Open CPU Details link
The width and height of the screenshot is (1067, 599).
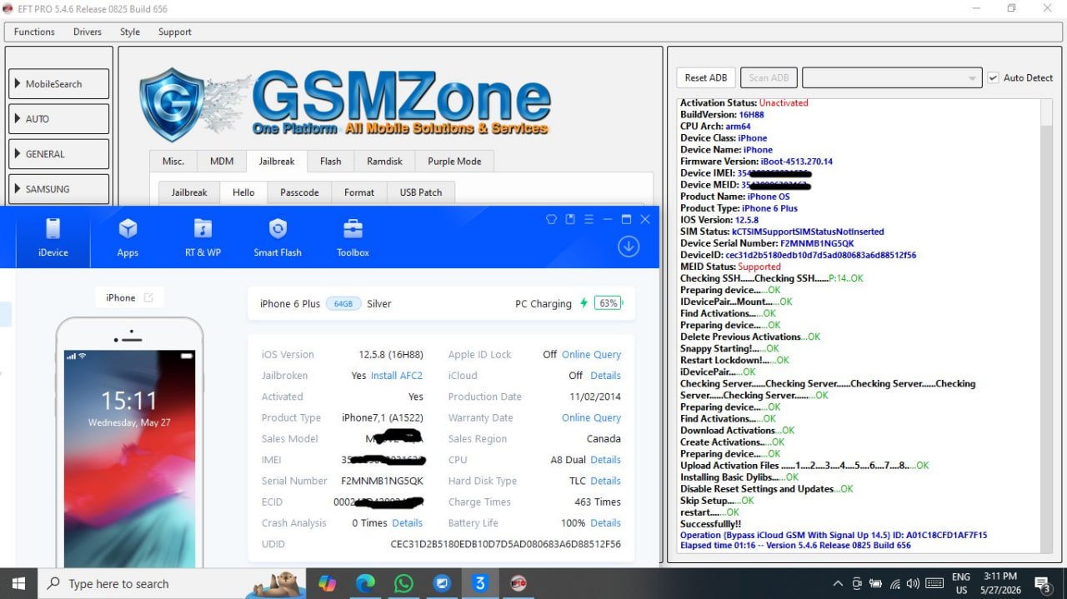click(x=605, y=460)
